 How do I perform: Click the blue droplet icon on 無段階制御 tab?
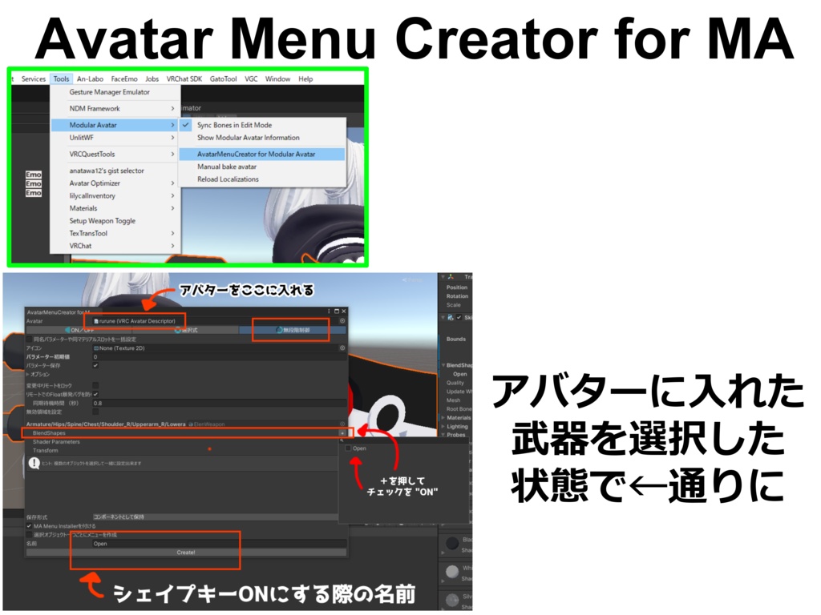278,328
